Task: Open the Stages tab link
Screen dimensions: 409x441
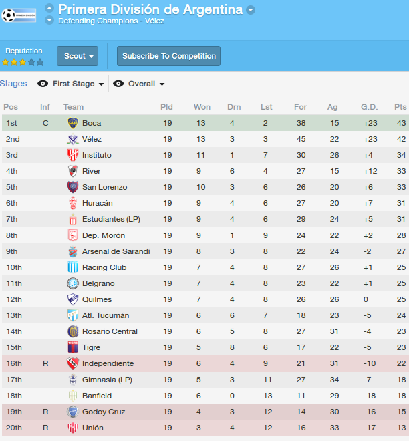Action: 13,84
